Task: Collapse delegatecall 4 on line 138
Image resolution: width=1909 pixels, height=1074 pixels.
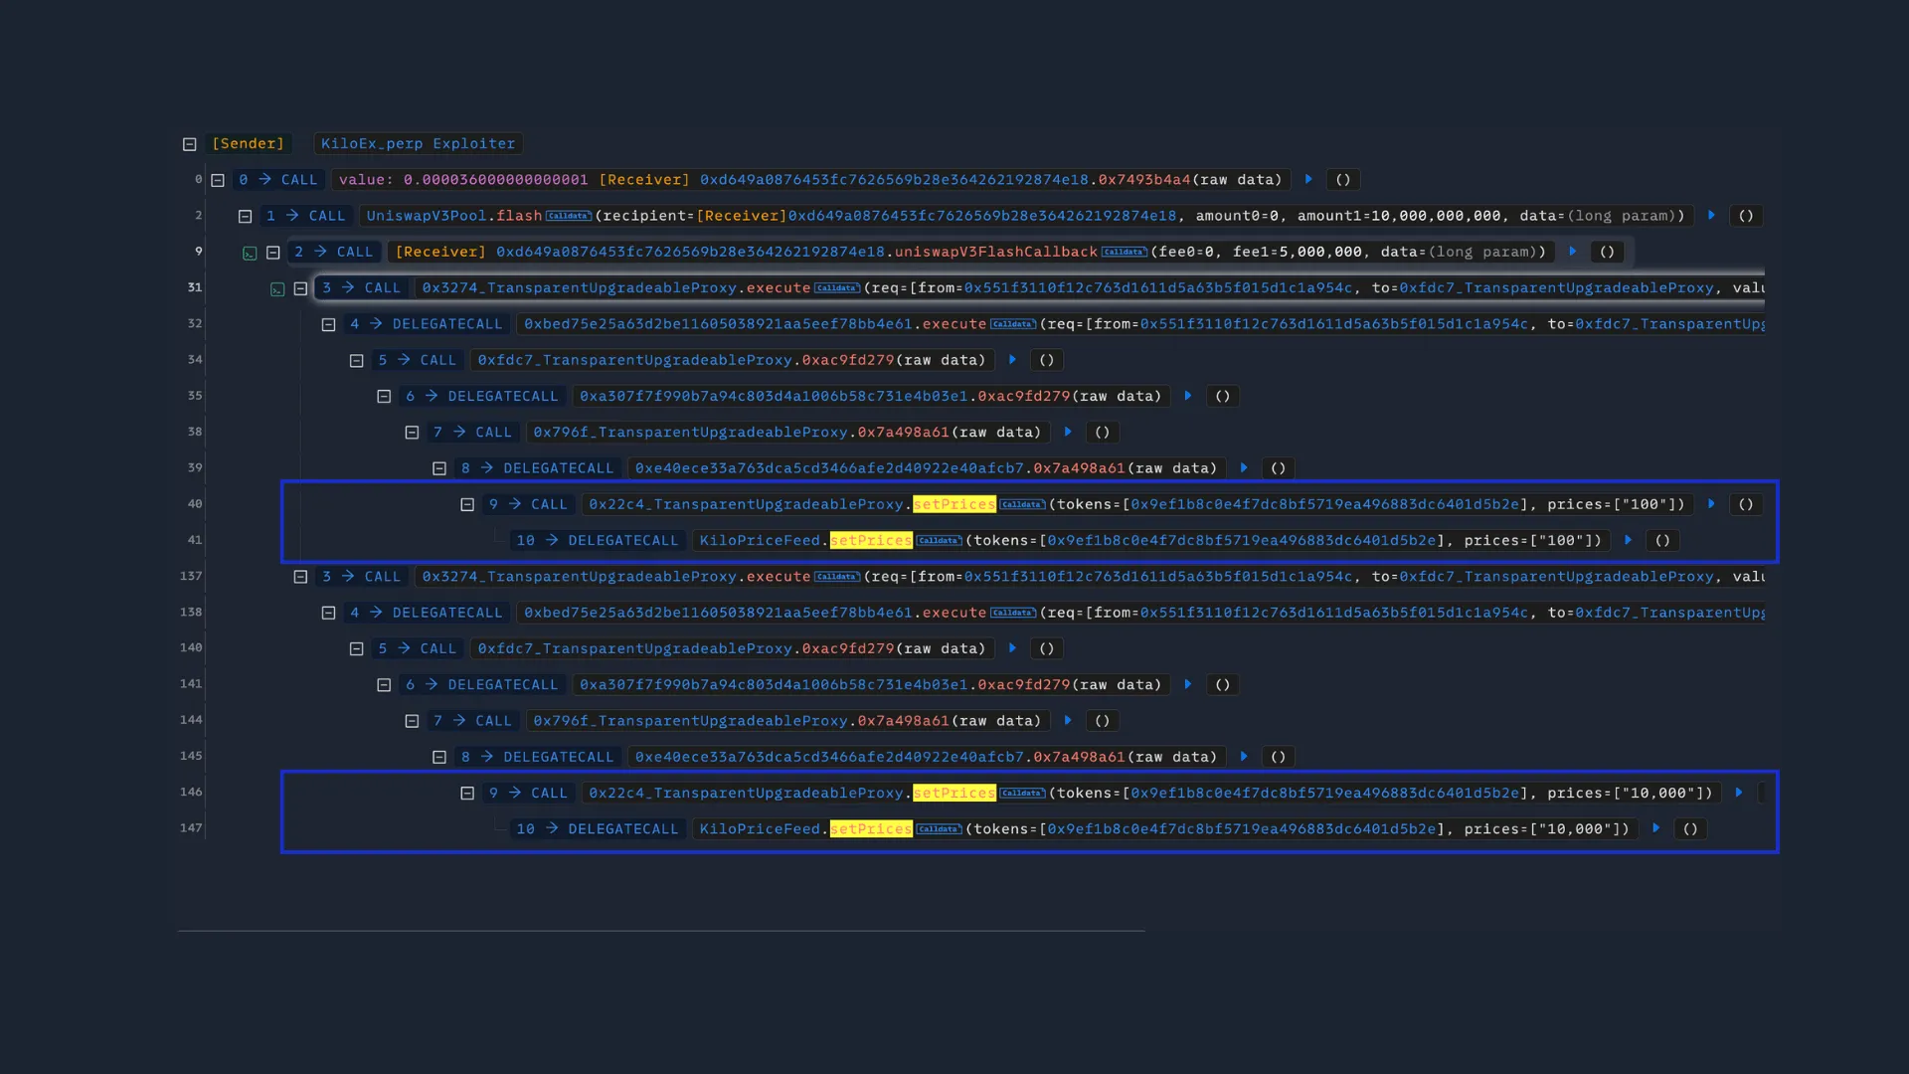Action: pyautogui.click(x=329, y=613)
